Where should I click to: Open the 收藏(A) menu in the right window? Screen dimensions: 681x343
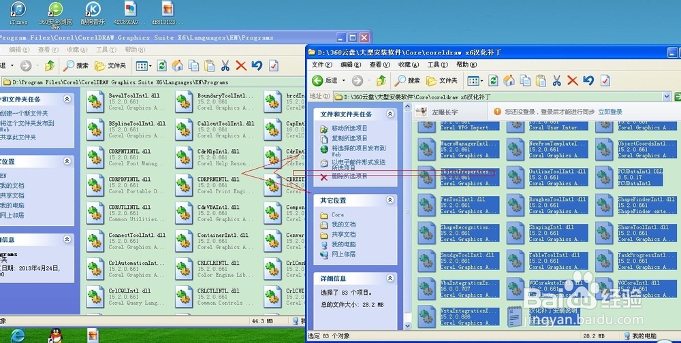coord(409,65)
